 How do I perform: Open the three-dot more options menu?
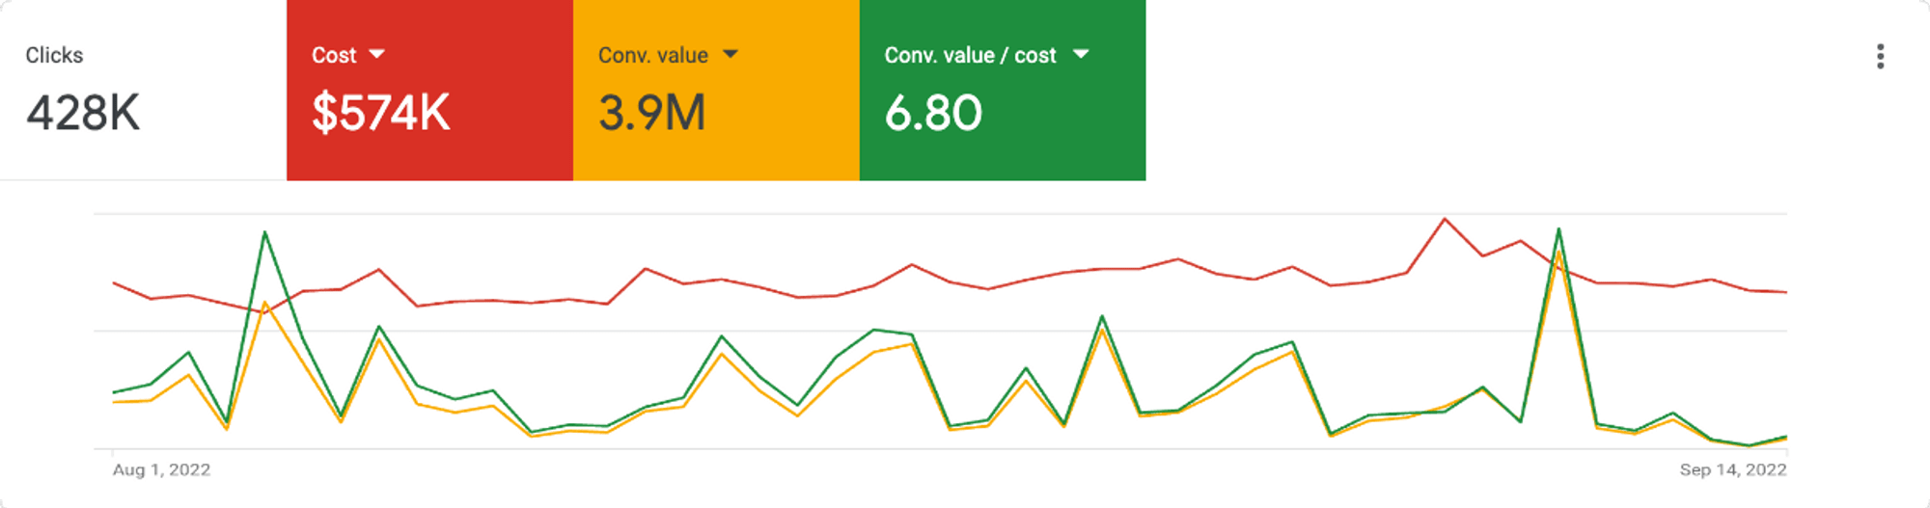1880,57
